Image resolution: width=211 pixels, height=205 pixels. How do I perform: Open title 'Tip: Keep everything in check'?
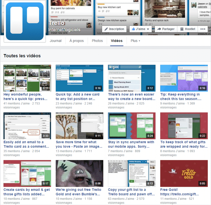tap(181, 97)
